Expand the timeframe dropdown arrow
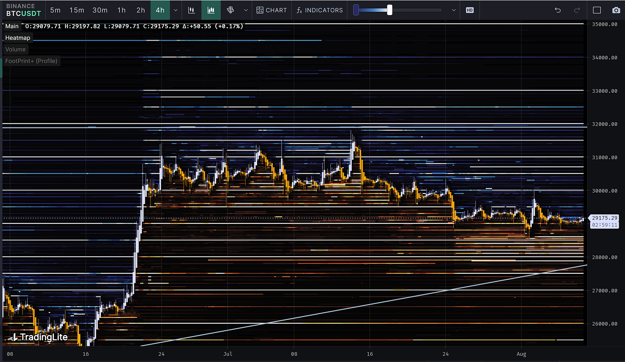 coord(176,10)
